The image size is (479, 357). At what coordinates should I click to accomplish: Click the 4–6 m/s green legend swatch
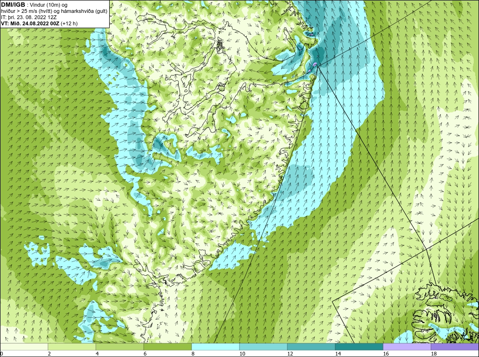120,347
